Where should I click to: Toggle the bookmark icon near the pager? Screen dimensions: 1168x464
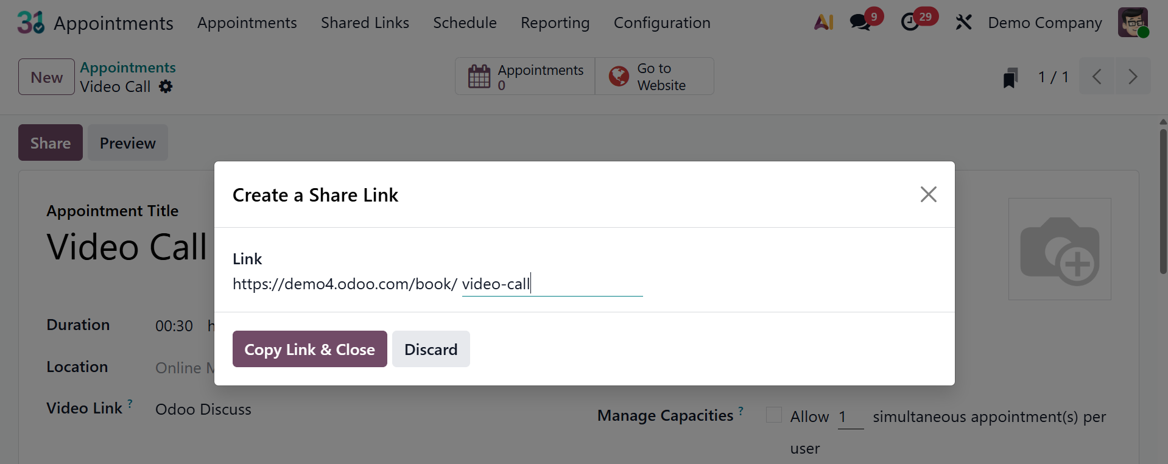1010,77
